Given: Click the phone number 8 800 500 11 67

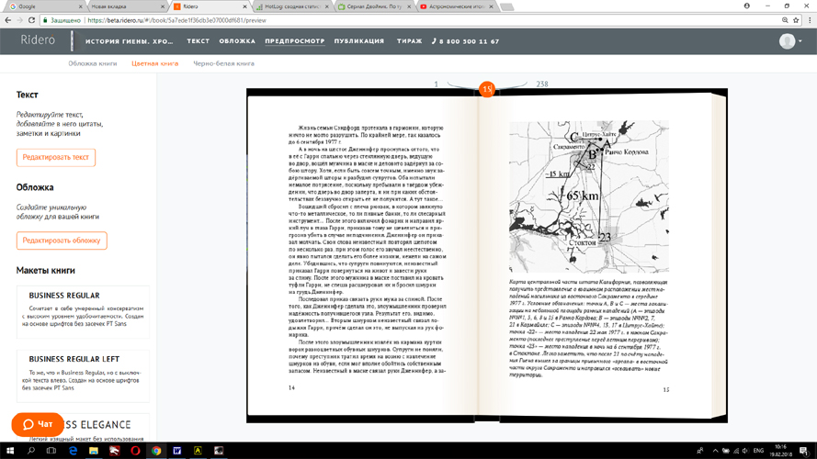Looking at the screenshot, I should pyautogui.click(x=465, y=41).
